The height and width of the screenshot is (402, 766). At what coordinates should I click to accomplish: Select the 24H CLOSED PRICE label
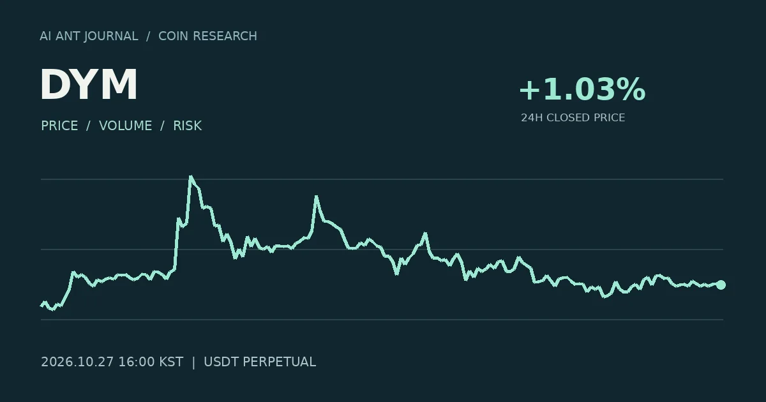click(573, 118)
